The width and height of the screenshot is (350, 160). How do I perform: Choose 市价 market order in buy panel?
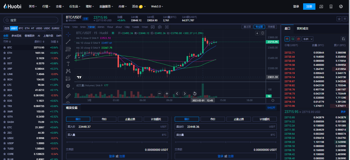pos(104,119)
